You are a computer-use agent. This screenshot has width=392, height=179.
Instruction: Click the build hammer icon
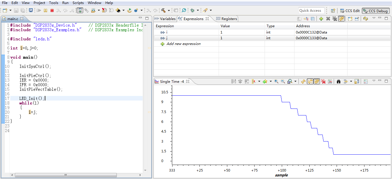(163, 10)
